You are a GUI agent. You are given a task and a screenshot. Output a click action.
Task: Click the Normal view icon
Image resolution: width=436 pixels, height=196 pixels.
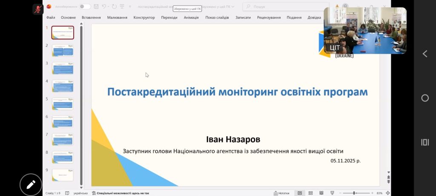pos(300,193)
